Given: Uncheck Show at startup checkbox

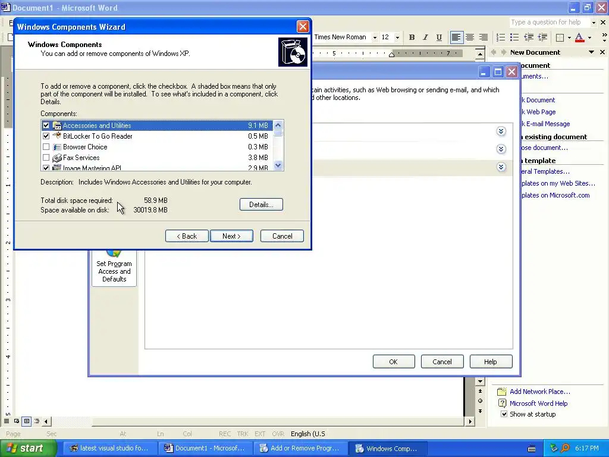Looking at the screenshot, I should [504, 414].
